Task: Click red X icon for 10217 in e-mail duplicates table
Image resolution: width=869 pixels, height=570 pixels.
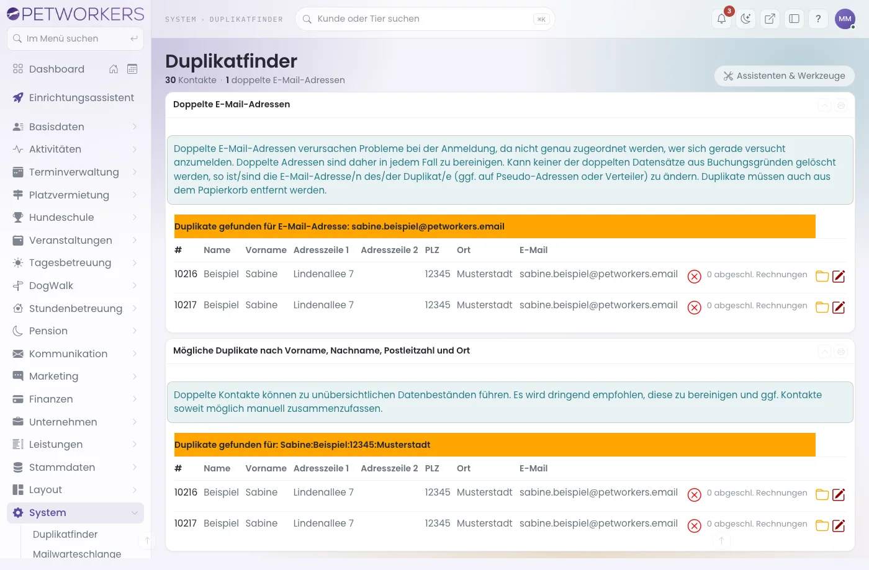Action: pyautogui.click(x=695, y=308)
